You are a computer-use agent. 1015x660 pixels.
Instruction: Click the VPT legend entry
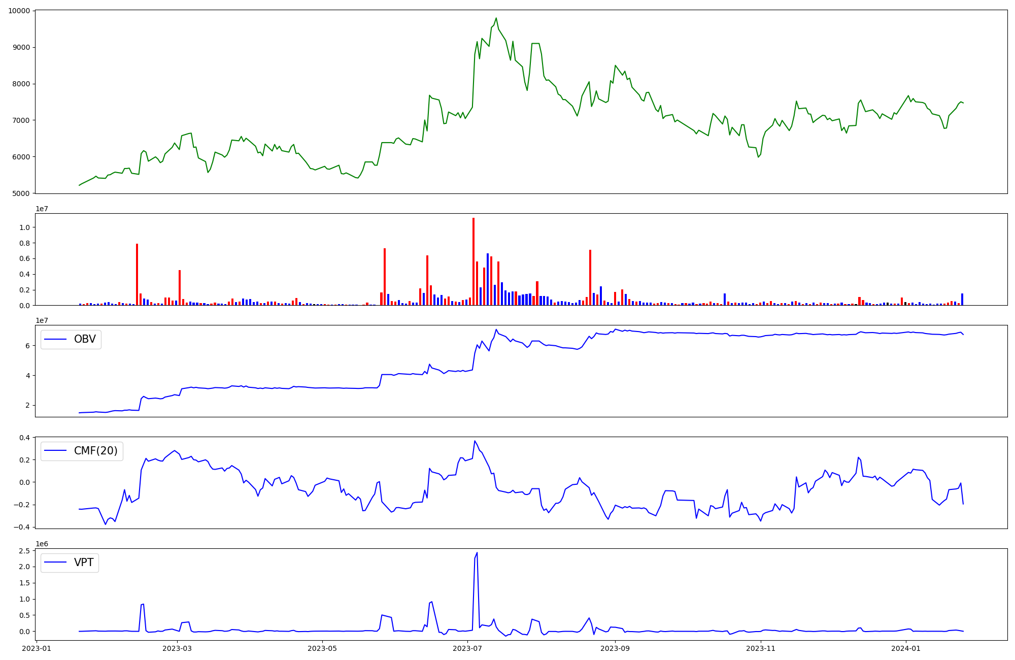click(70, 563)
